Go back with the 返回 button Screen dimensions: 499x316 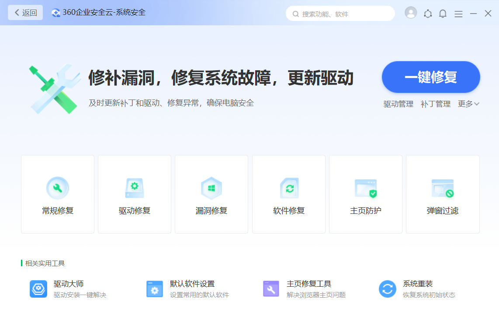tap(25, 13)
